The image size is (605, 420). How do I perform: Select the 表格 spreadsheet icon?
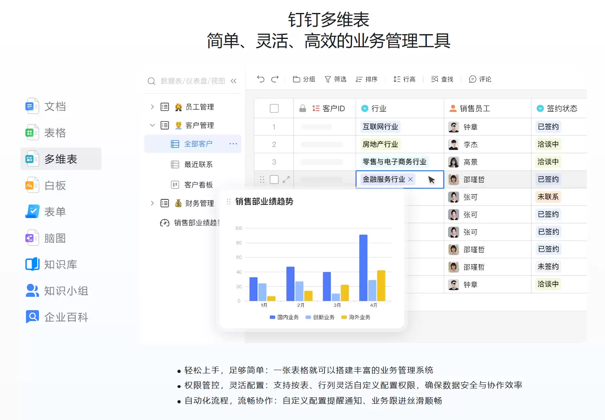(x=32, y=133)
